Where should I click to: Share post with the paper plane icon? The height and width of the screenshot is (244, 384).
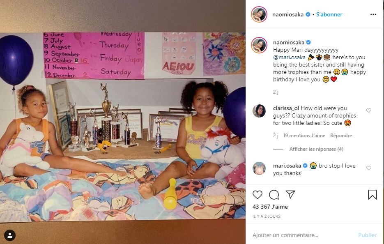click(x=290, y=195)
